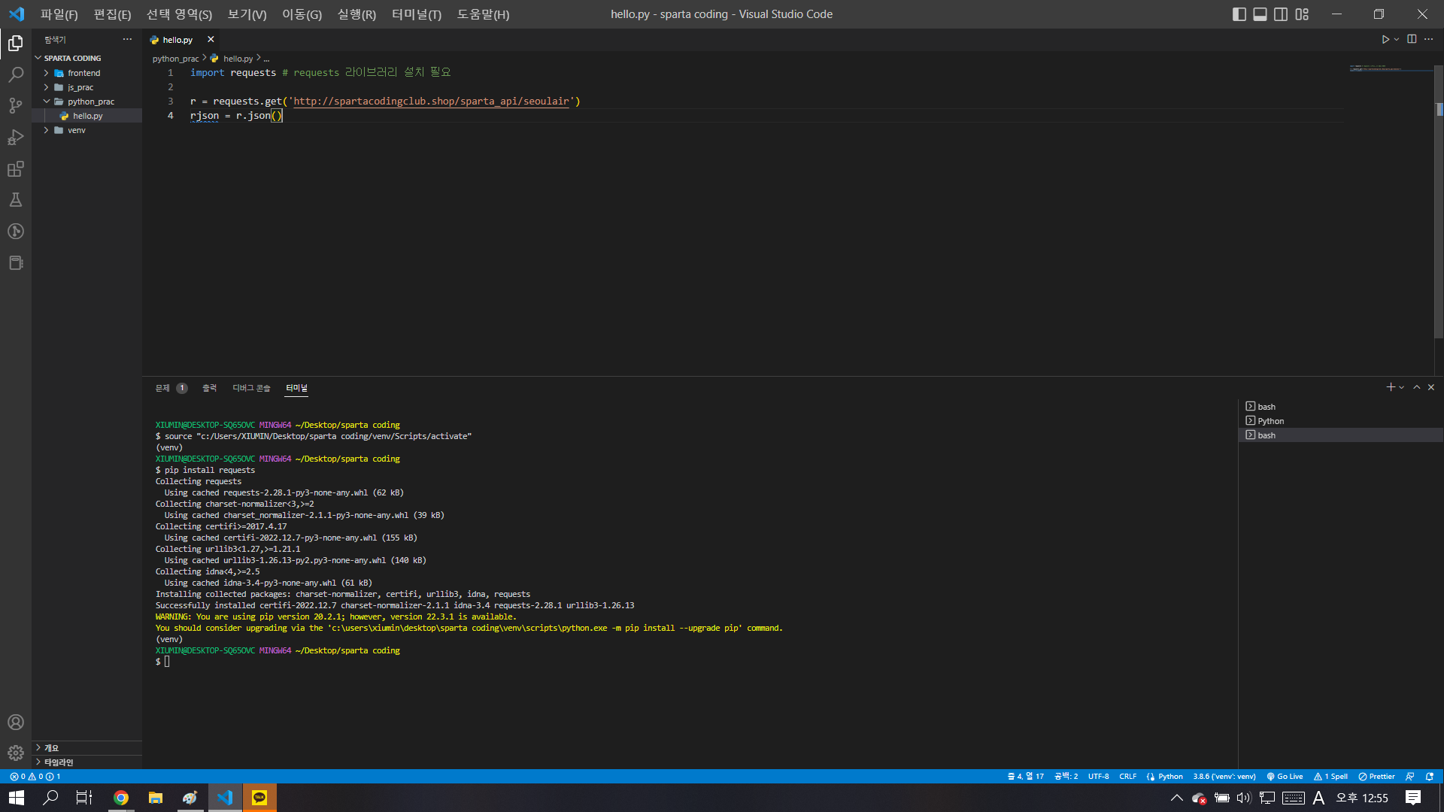The height and width of the screenshot is (812, 1444).
Task: Open the Selection (선택 영역) menu
Action: tap(179, 14)
